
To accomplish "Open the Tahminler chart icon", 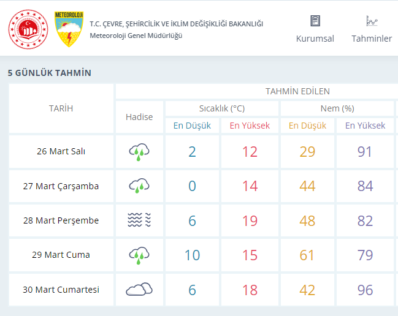I will pos(372,21).
